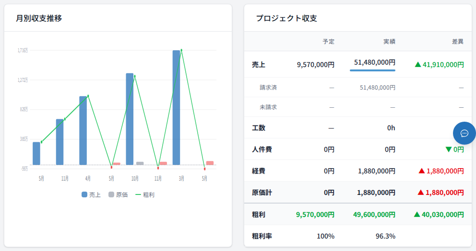Click the 予定 column header

tap(329, 42)
